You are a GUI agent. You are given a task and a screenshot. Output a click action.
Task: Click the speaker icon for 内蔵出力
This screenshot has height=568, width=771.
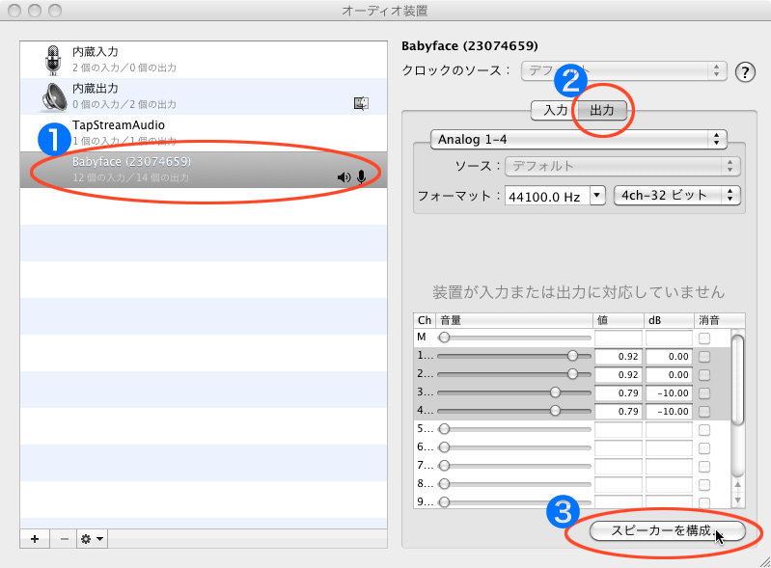coord(52,95)
